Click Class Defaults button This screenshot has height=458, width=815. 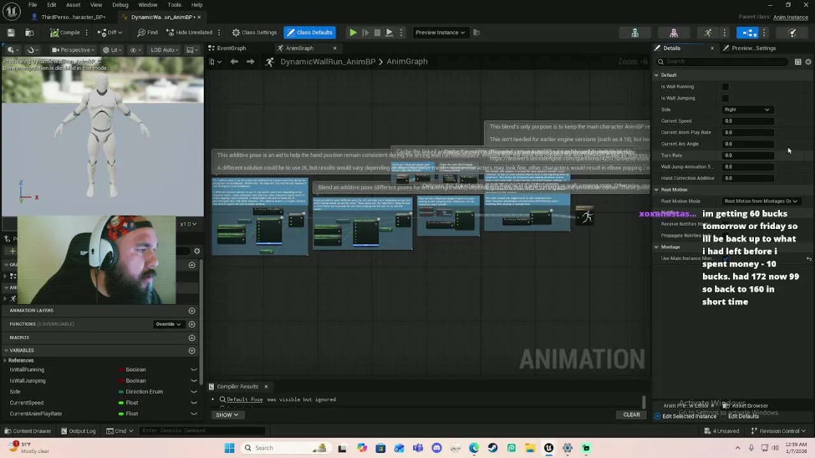309,32
